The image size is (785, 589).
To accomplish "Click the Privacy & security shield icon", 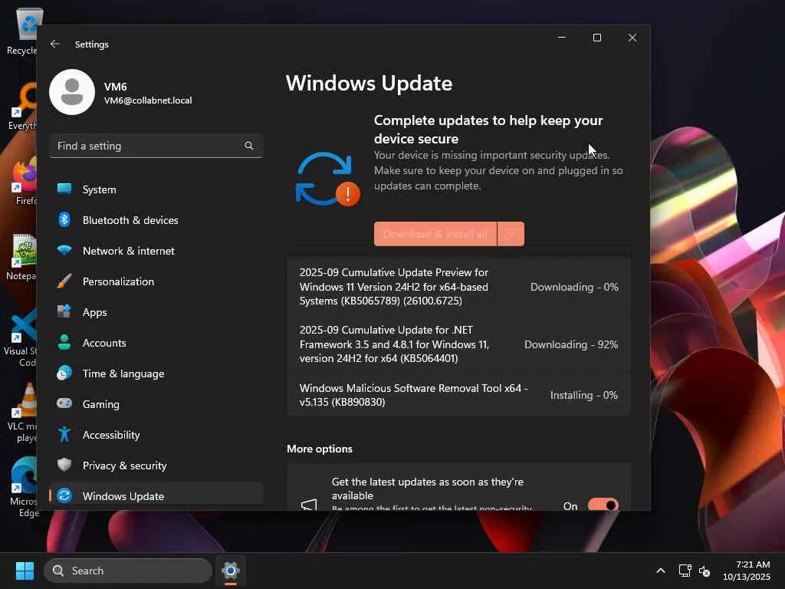I will [64, 465].
